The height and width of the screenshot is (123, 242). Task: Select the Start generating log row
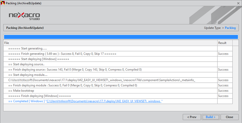tap(118, 48)
